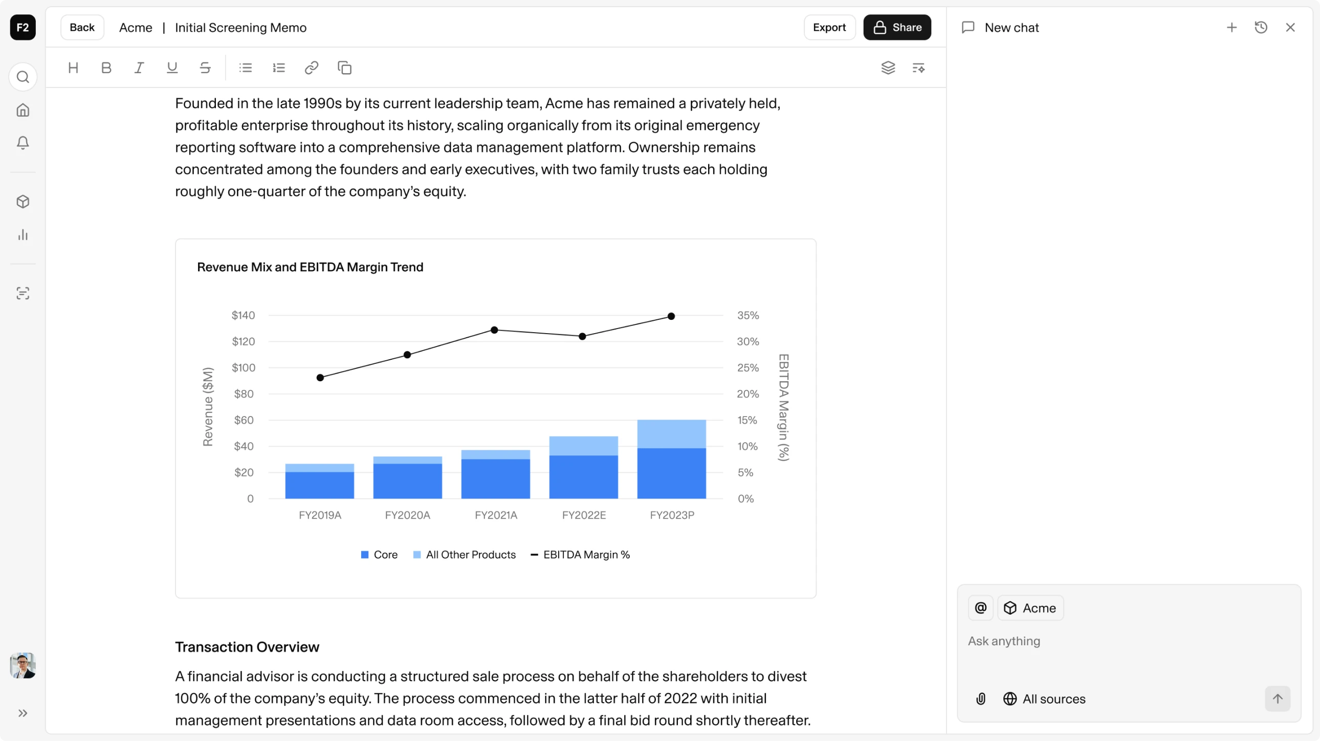The height and width of the screenshot is (741, 1320).
Task: Toggle bold formatting in the toolbar
Action: 106,68
